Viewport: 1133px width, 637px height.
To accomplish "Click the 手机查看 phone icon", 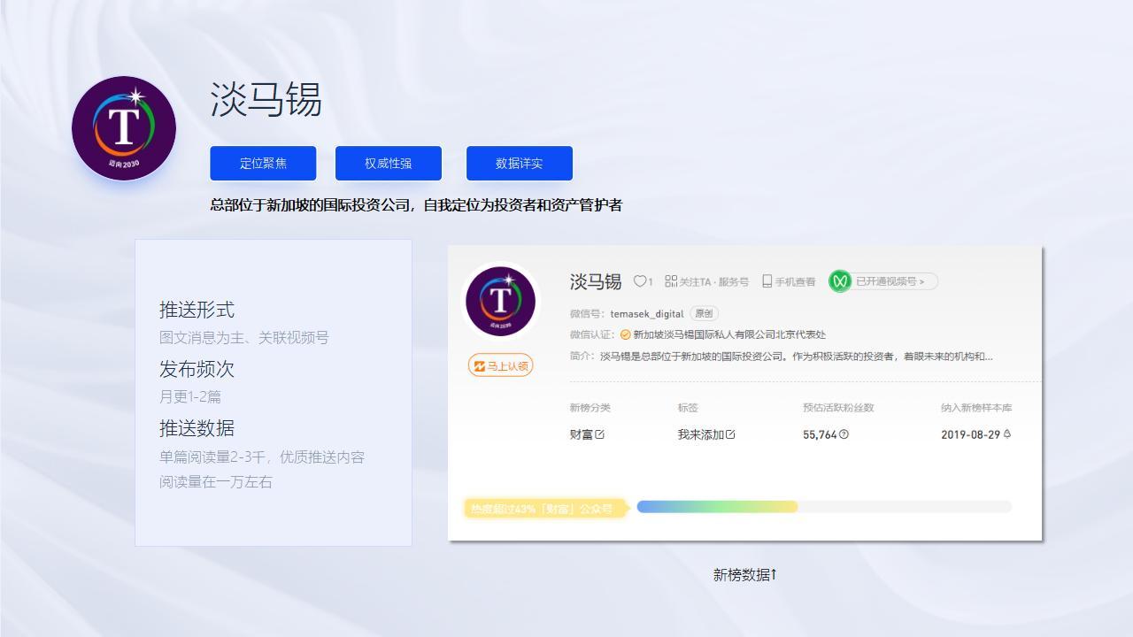I will tap(767, 281).
